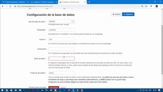Open XAMPP orange icon in the taskbar
This screenshot has width=163, height=92.
coord(56,90)
